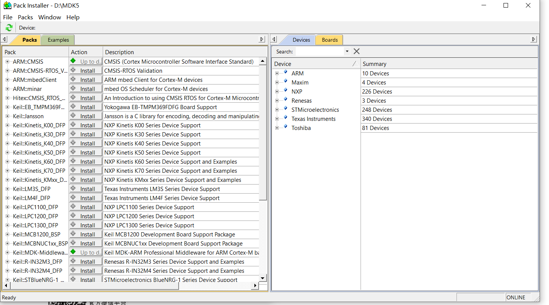The width and height of the screenshot is (549, 305).
Task: Select the Renesas device entry
Action: coord(301,100)
